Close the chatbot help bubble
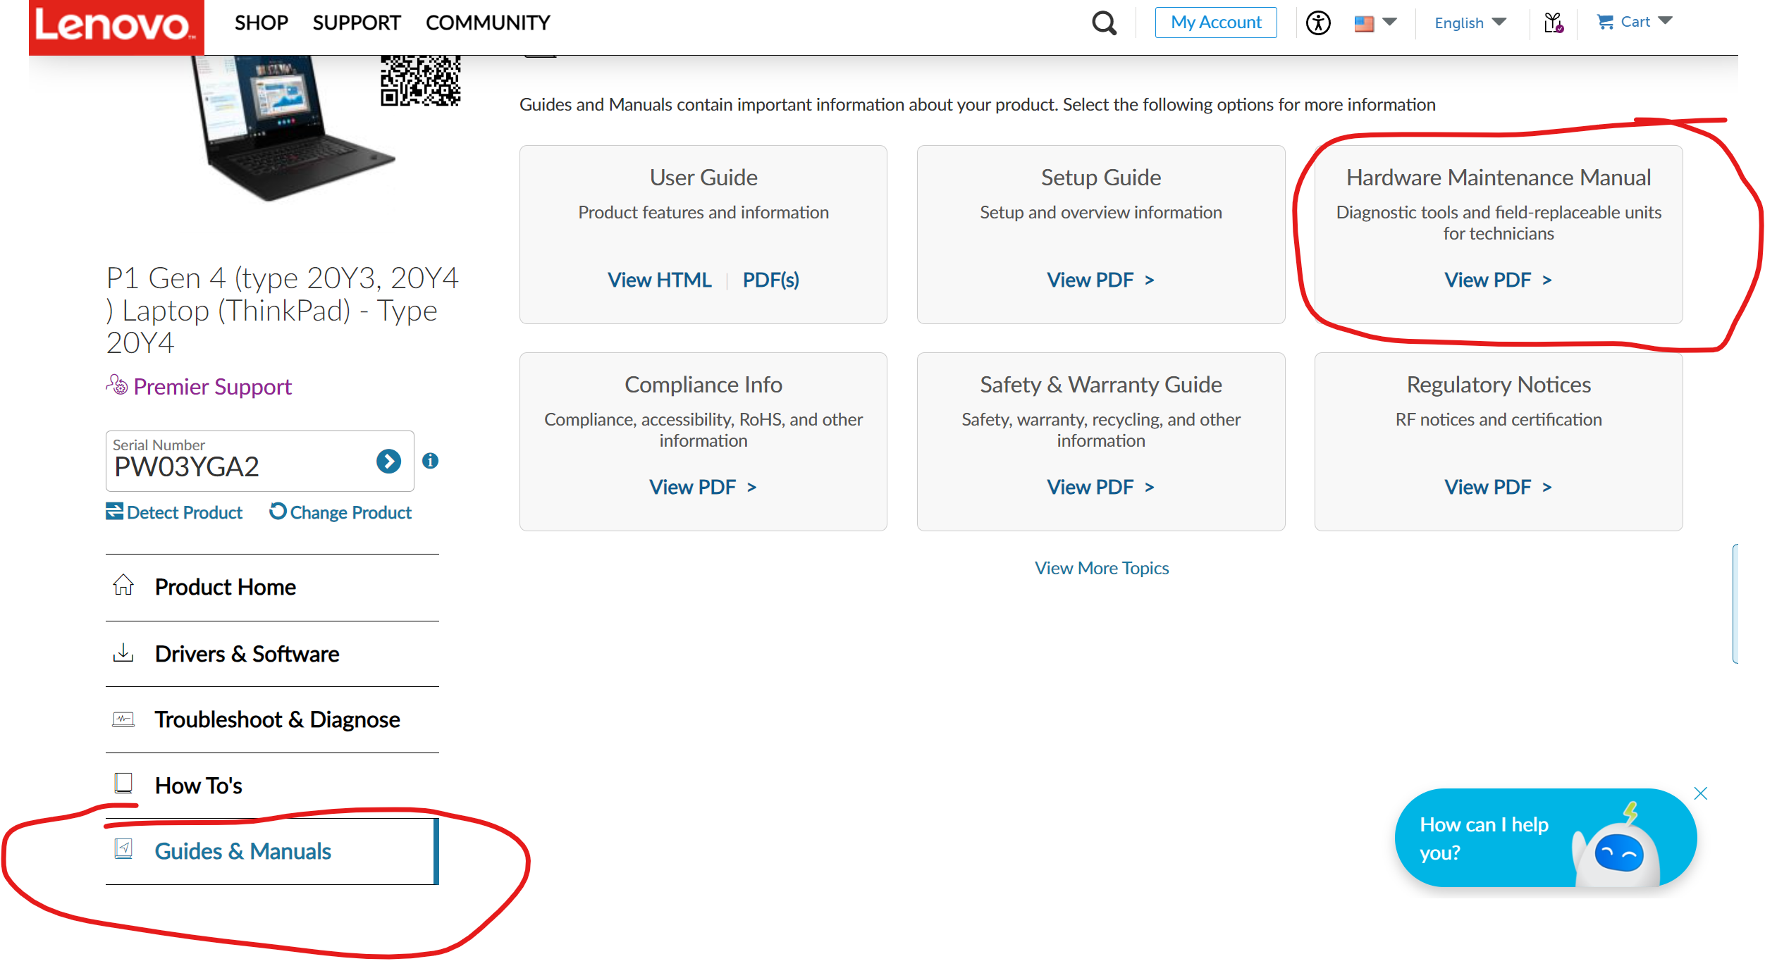Image resolution: width=1765 pixels, height=966 pixels. pyautogui.click(x=1700, y=794)
